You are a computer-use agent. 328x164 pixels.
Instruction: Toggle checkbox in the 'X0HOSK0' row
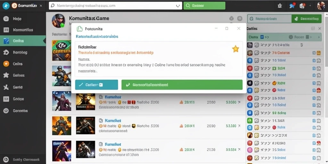coord(257,143)
